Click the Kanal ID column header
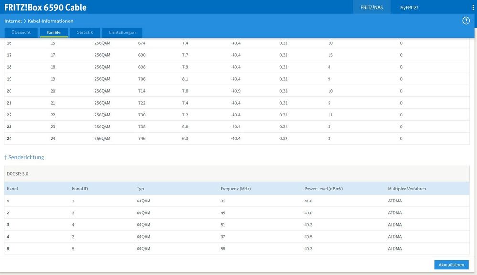Image resolution: width=477 pixels, height=275 pixels. 80,189
